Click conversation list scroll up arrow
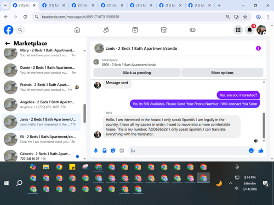Viewport: 274px width, 205px height. [84, 51]
